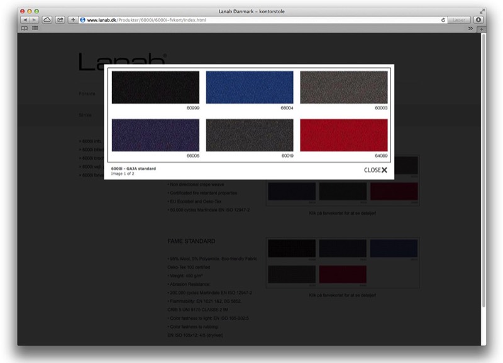The width and height of the screenshot is (503, 363).
Task: Open the dimmed Forside menu link
Action: coord(87,94)
